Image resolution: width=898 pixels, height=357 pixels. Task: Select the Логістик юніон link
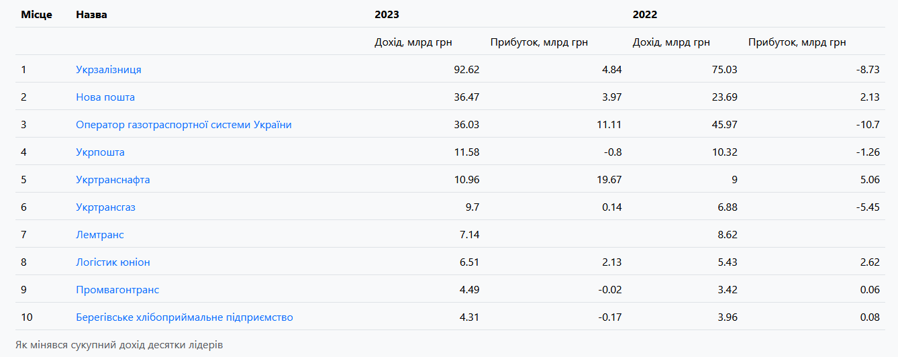point(113,262)
